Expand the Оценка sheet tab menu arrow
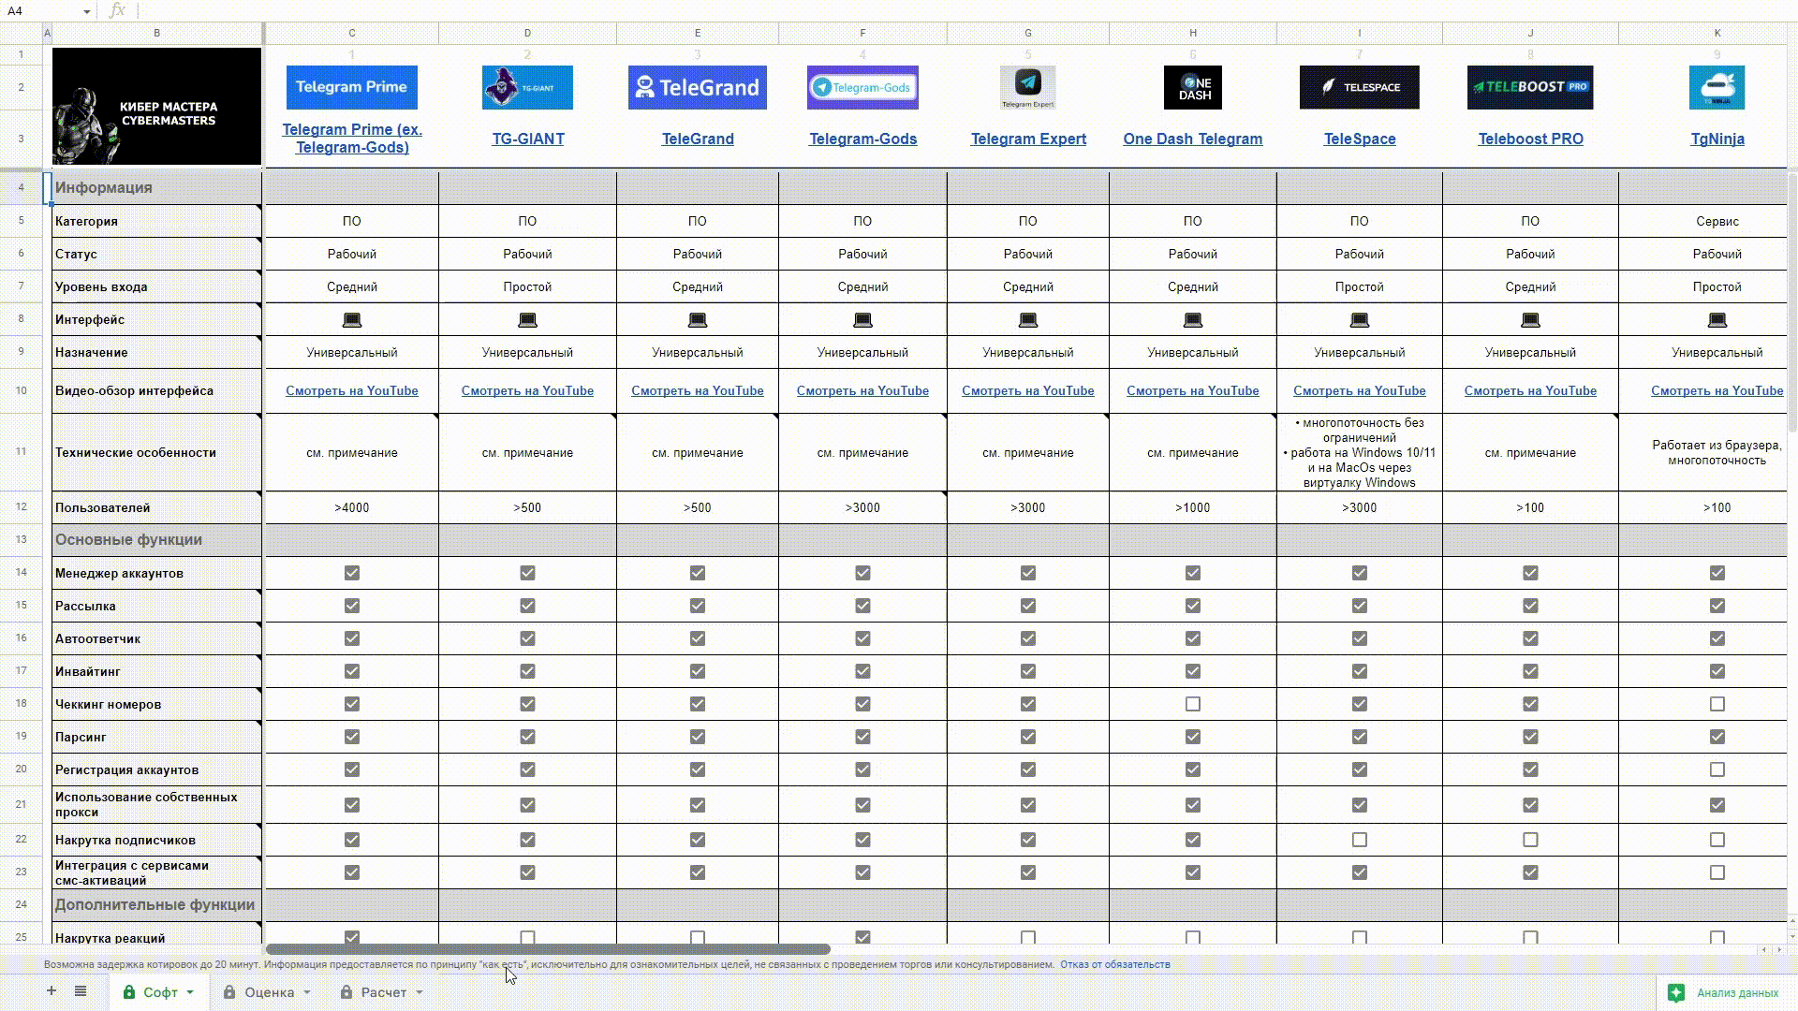This screenshot has height=1011, width=1798. pyautogui.click(x=306, y=992)
